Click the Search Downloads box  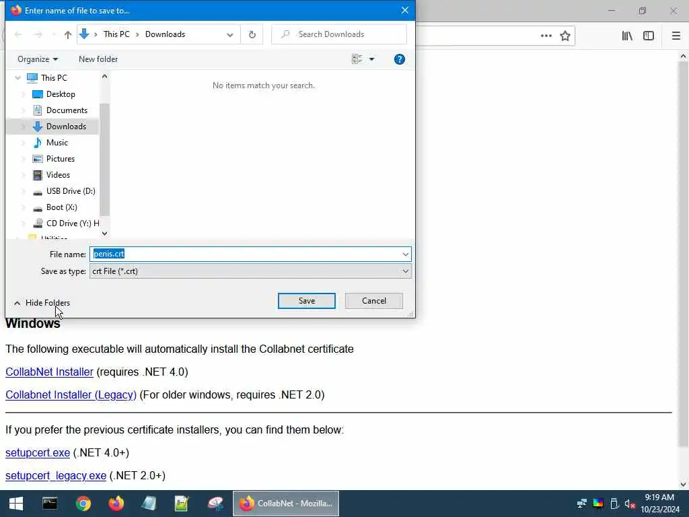[x=339, y=34]
